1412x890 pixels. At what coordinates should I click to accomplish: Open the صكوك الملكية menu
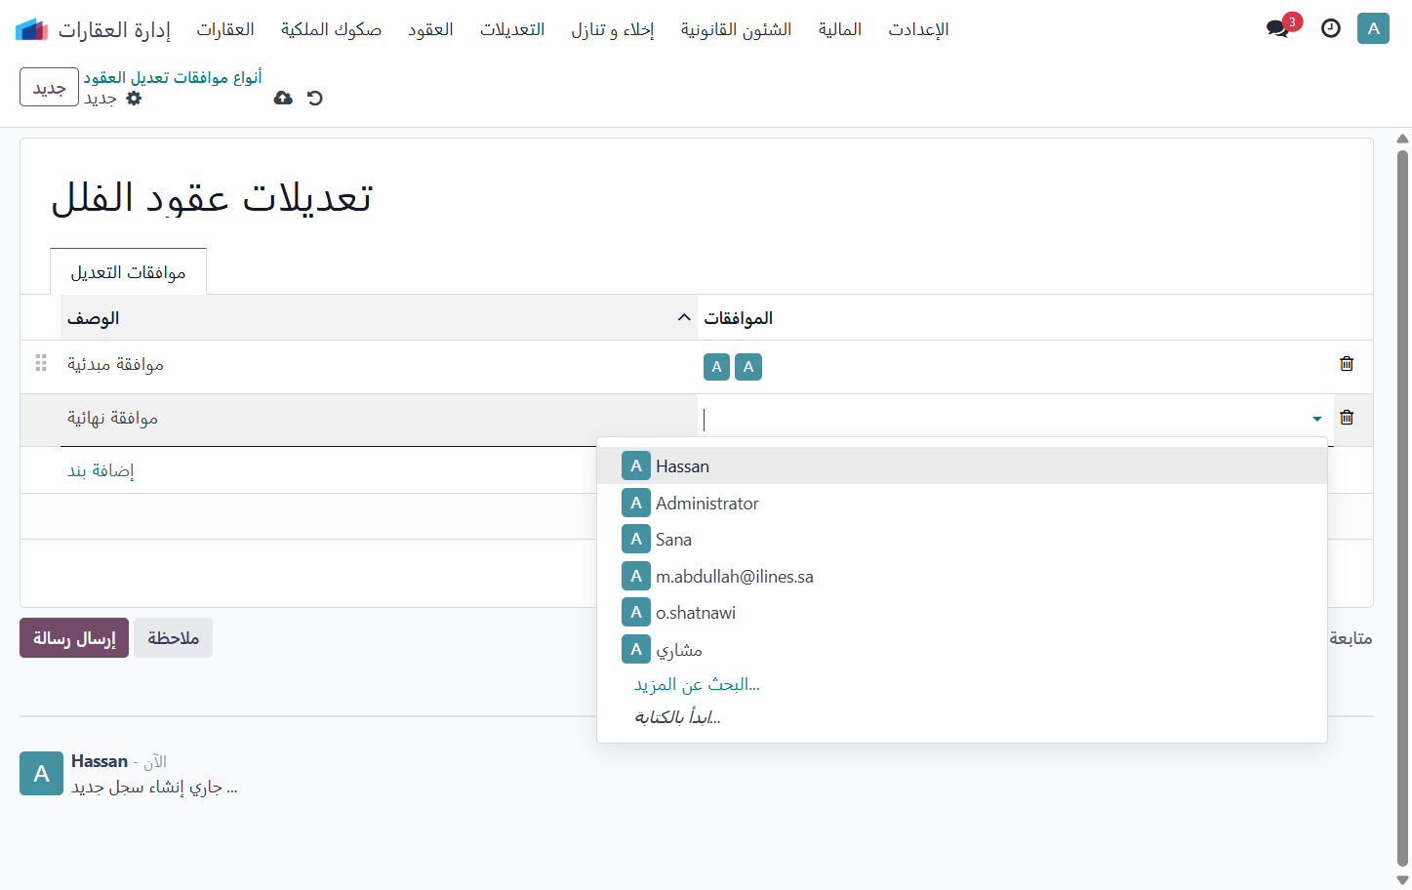tap(331, 29)
